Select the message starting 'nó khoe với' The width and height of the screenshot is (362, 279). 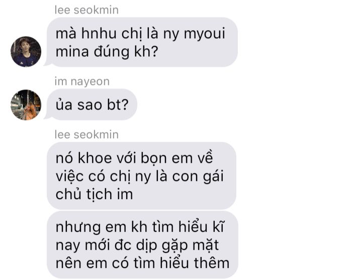(141, 176)
